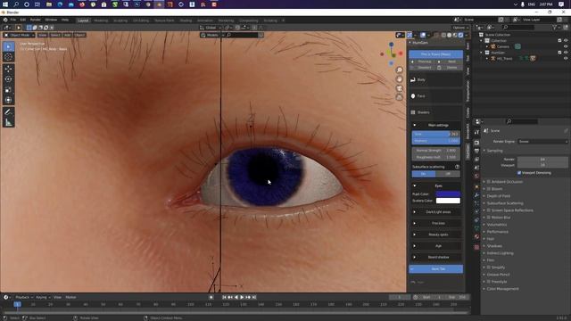Screen dimensions: 571x321
Task: Switch to solid viewport shading icon
Action: click(x=449, y=35)
